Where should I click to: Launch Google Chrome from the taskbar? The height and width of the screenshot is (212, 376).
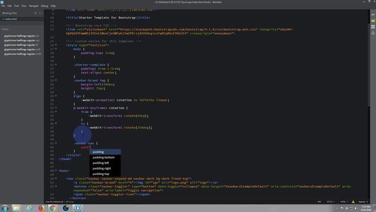(x=53, y=208)
